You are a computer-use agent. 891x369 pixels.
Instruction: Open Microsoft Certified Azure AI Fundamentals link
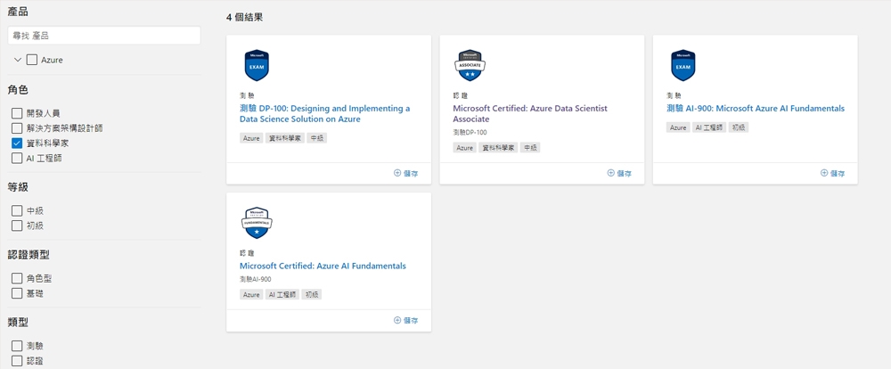323,266
